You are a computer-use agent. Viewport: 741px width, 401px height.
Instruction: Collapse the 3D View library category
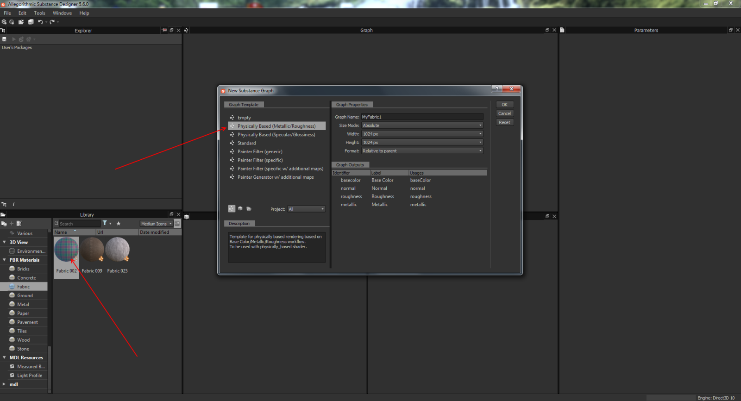coord(5,242)
